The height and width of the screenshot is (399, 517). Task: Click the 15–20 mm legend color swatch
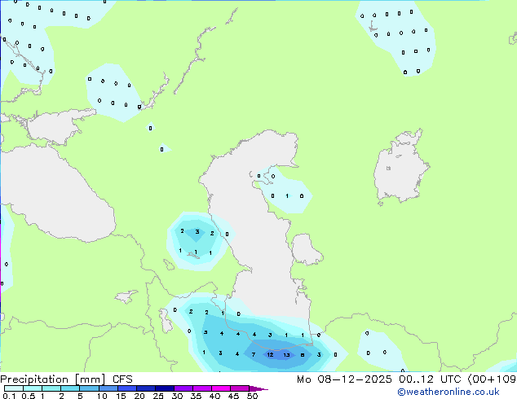coord(126,388)
